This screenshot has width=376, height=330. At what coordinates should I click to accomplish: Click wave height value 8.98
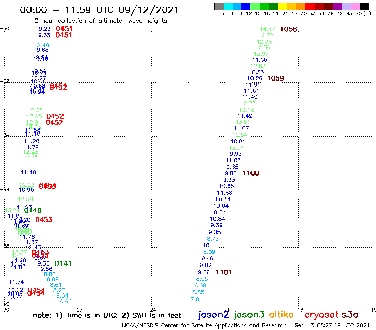[53, 279]
